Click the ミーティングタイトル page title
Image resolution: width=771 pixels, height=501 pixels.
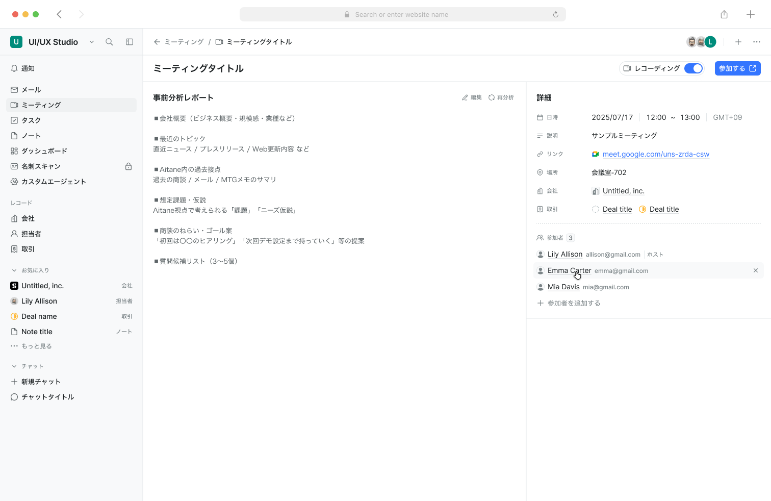(x=198, y=68)
